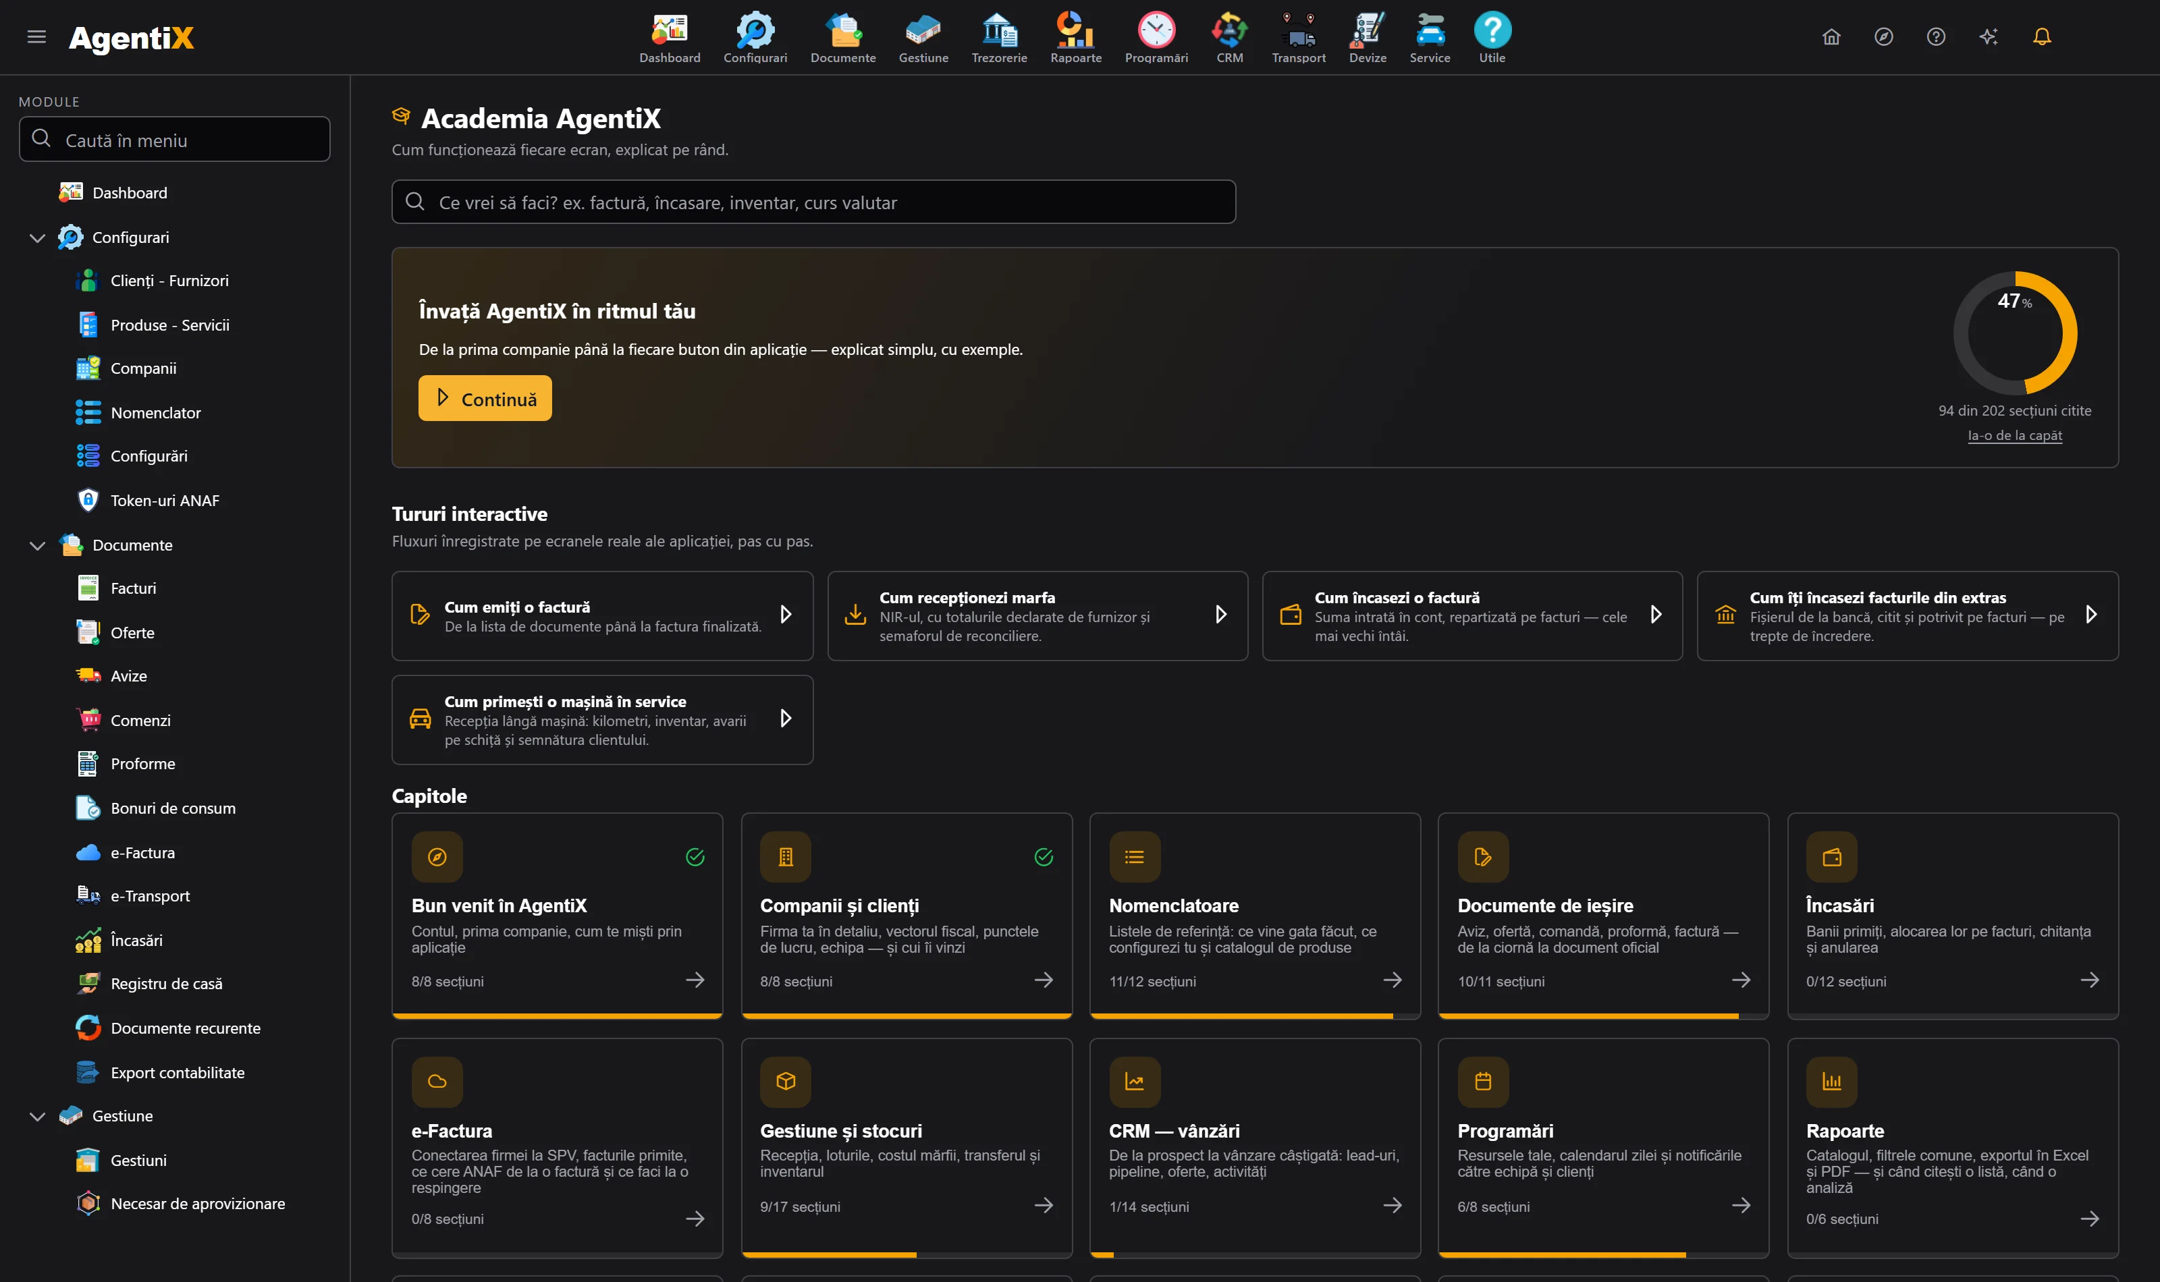Click the 'Documente de ieșire' chapter icon
The width and height of the screenshot is (2160, 1282).
1482,857
